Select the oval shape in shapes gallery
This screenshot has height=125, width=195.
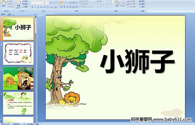click(x=111, y=2)
